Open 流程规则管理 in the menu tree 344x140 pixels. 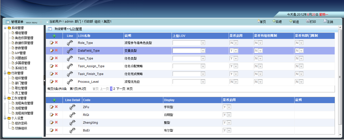point(24,113)
